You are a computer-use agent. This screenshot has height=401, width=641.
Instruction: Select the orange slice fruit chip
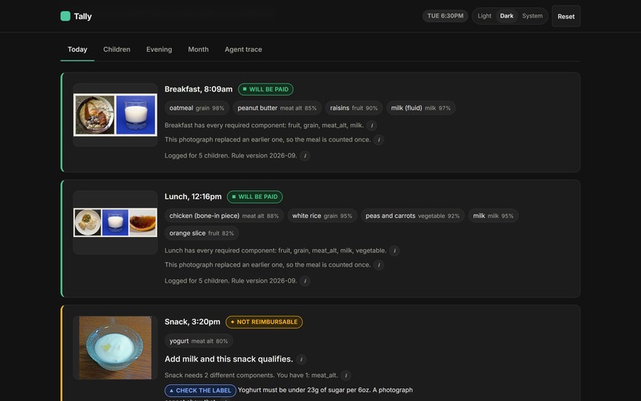[201, 233]
